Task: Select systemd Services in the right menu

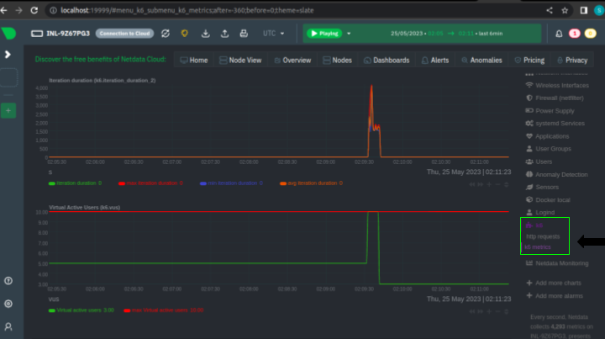Action: click(555, 124)
